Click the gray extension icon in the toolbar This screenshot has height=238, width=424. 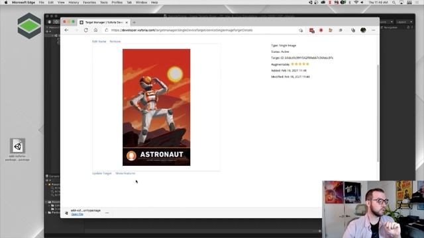point(341,30)
